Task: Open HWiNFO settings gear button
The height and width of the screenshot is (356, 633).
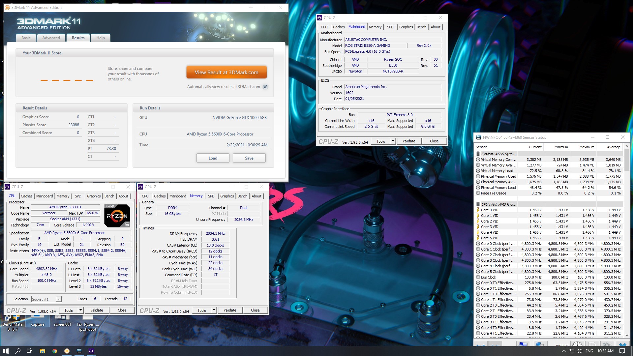Action: point(607,343)
